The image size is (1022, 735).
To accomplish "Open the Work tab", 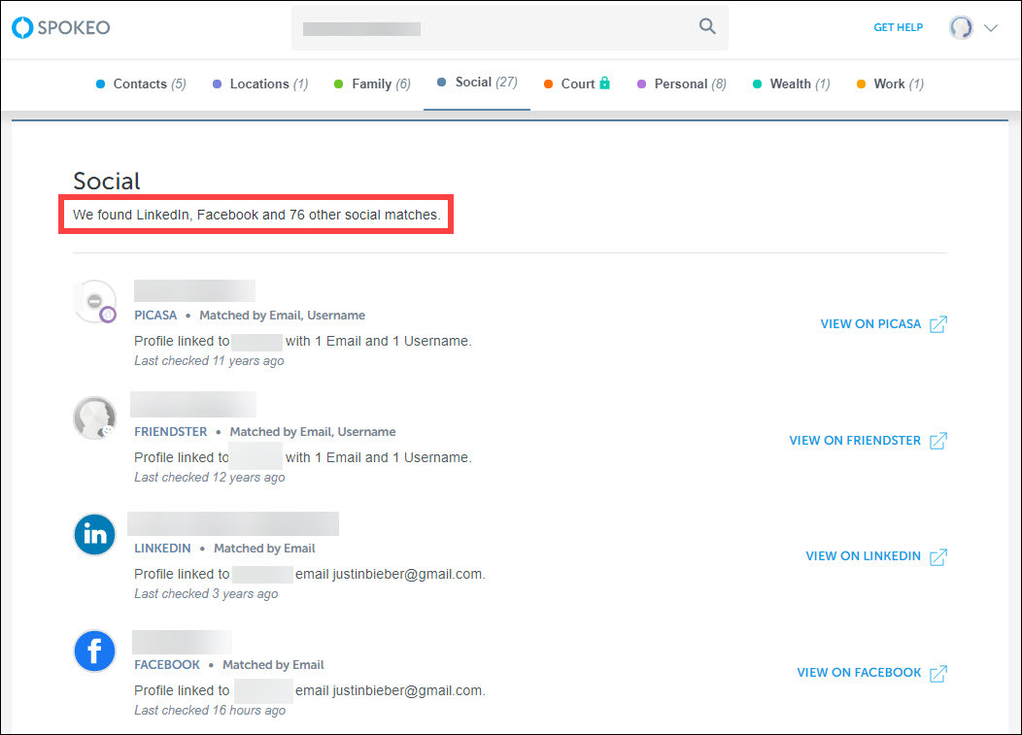I will [x=890, y=84].
